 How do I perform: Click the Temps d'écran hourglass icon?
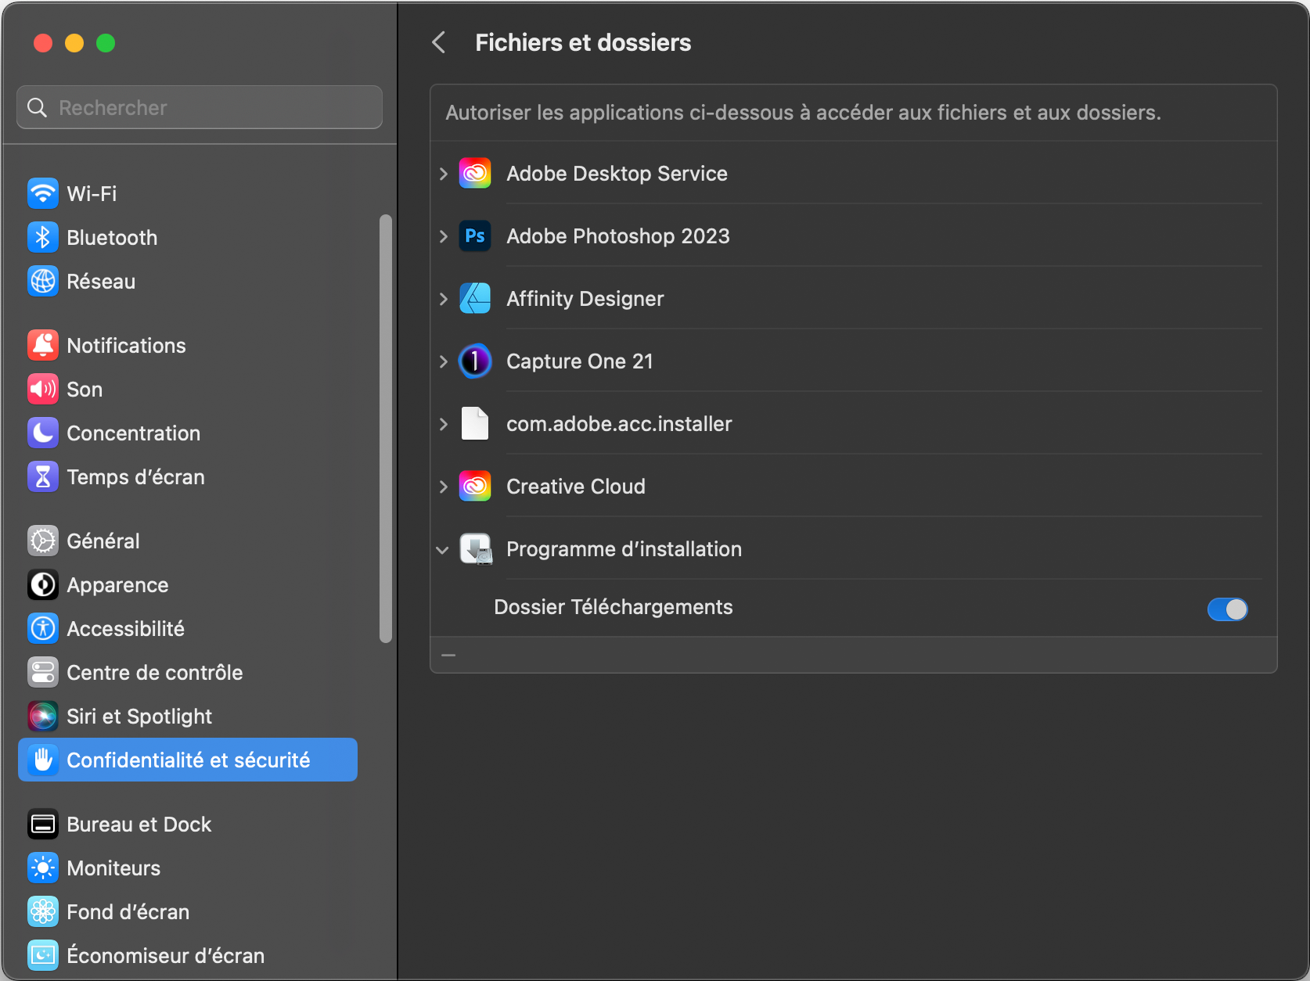click(43, 476)
